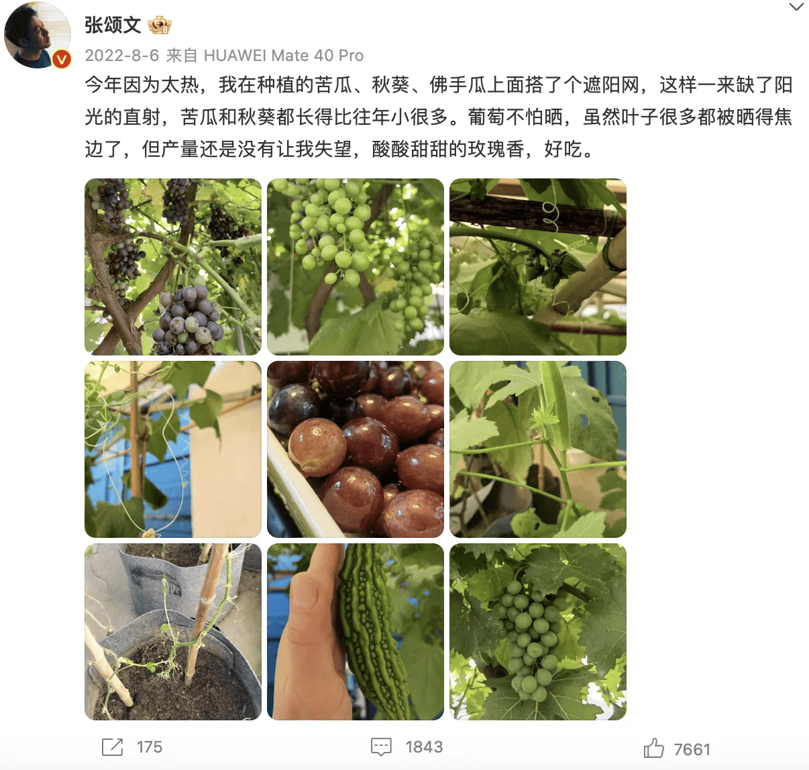View the repost count 175
This screenshot has height=770, width=809.
(x=149, y=747)
